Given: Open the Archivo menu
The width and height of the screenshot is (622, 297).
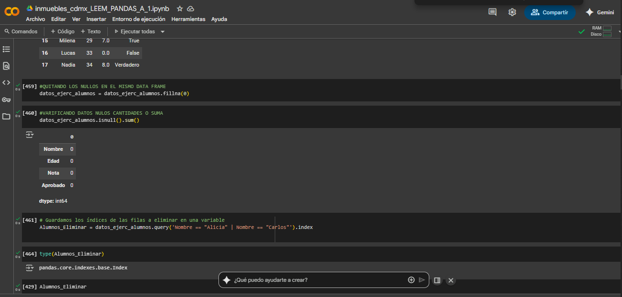Looking at the screenshot, I should pos(35,19).
